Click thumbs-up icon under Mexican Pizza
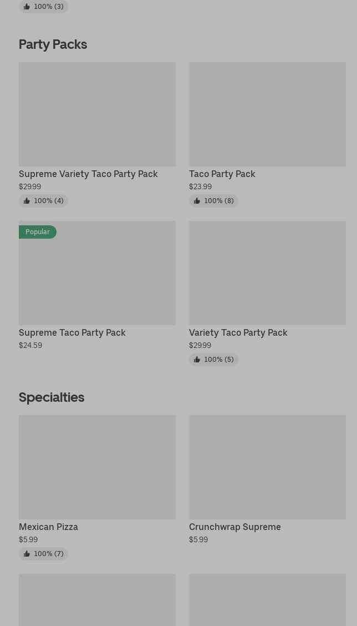This screenshot has width=357, height=626. tap(27, 554)
